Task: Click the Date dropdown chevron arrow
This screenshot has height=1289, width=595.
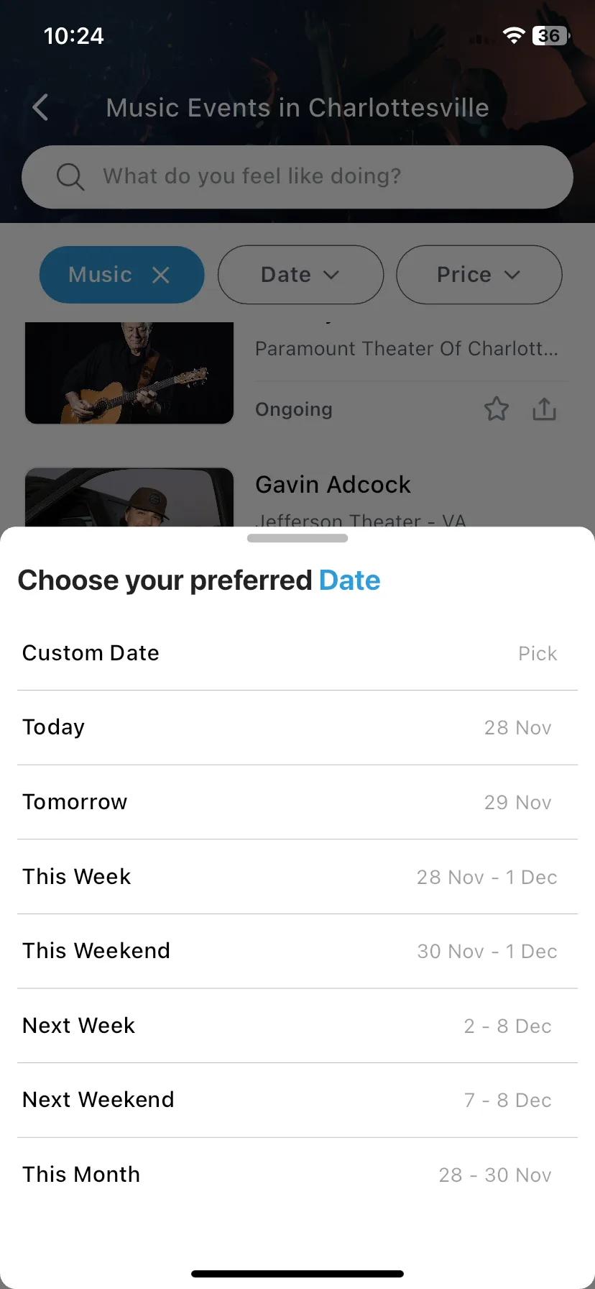Action: click(331, 275)
